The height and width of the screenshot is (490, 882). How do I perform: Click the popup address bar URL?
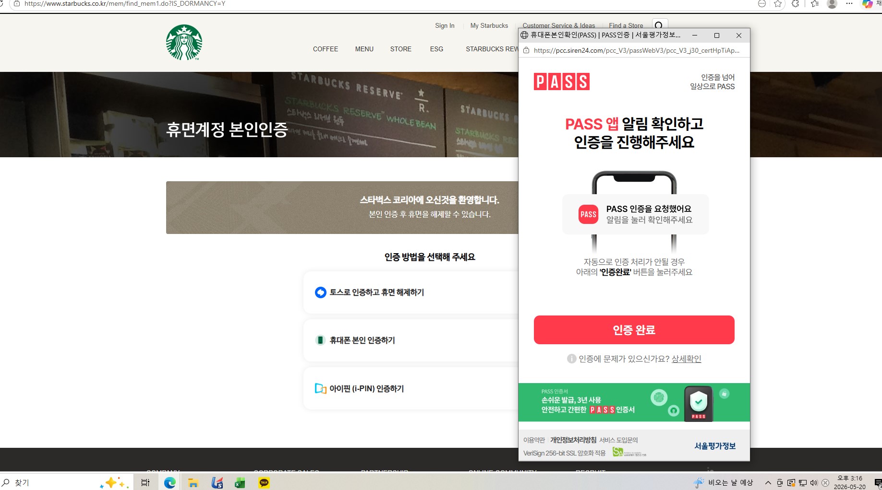[637, 50]
